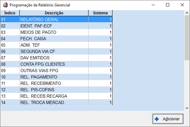
Task: Click the application icon in title bar
Action: click(5, 5)
